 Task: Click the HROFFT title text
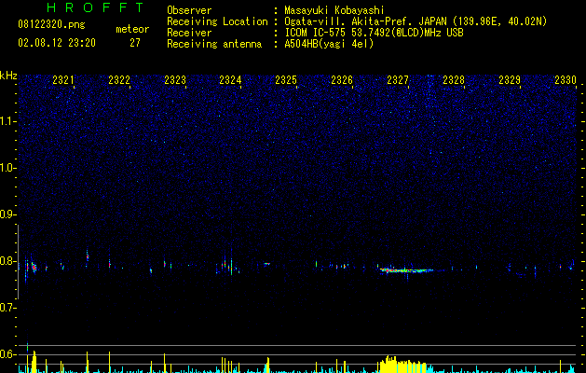[95, 7]
